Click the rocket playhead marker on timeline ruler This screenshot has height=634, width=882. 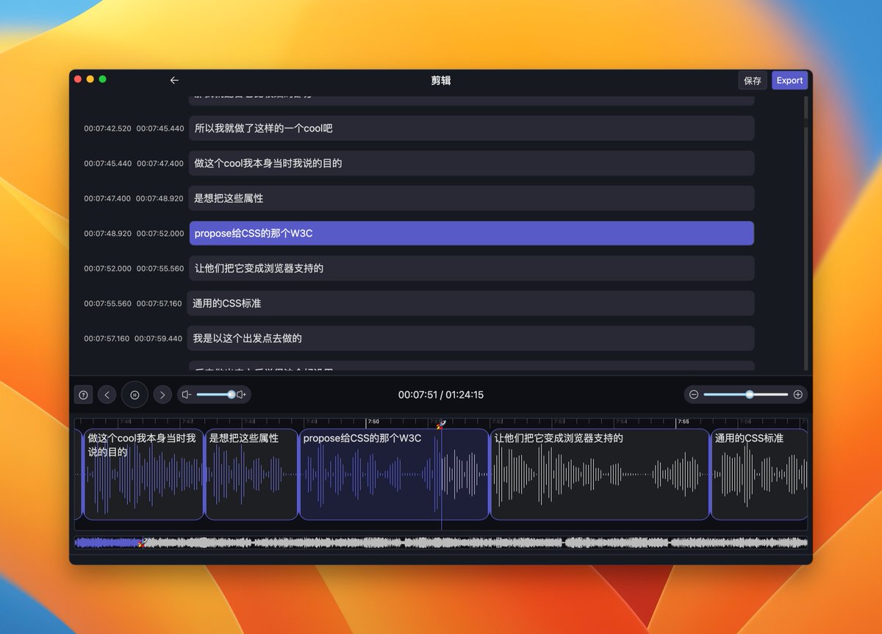[441, 425]
